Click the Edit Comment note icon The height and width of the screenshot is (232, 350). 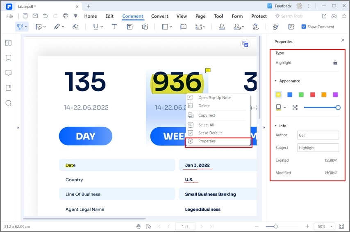[291, 27]
